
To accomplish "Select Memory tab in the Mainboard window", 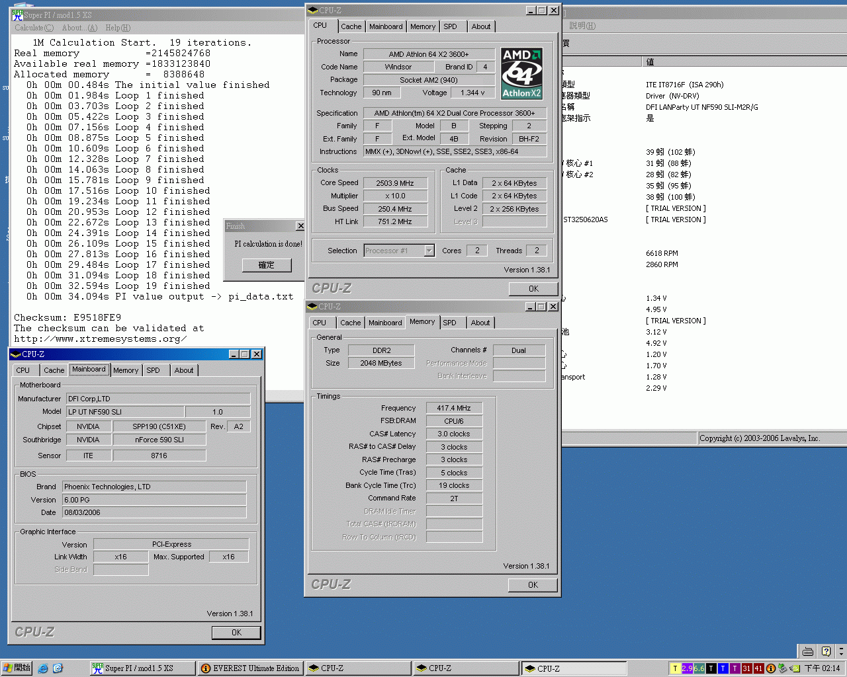I will (x=126, y=370).
